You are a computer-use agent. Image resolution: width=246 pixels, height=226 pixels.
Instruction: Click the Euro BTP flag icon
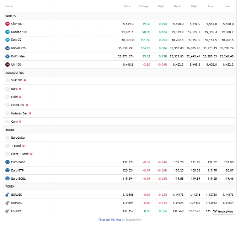7,170
